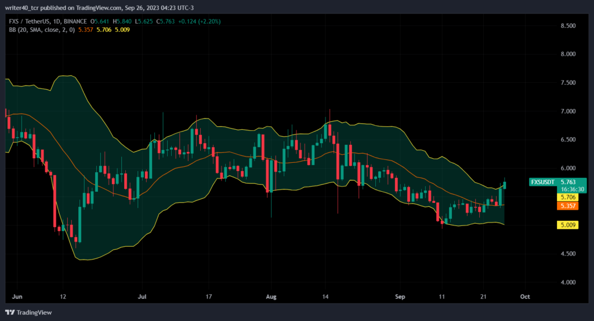This screenshot has height=321, width=594.
Task: Click the 8.500 price scale label
Action: 568,25
